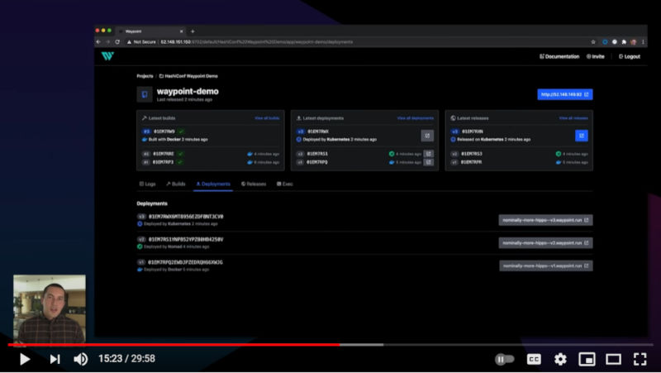Enable theater mode

tap(613, 359)
